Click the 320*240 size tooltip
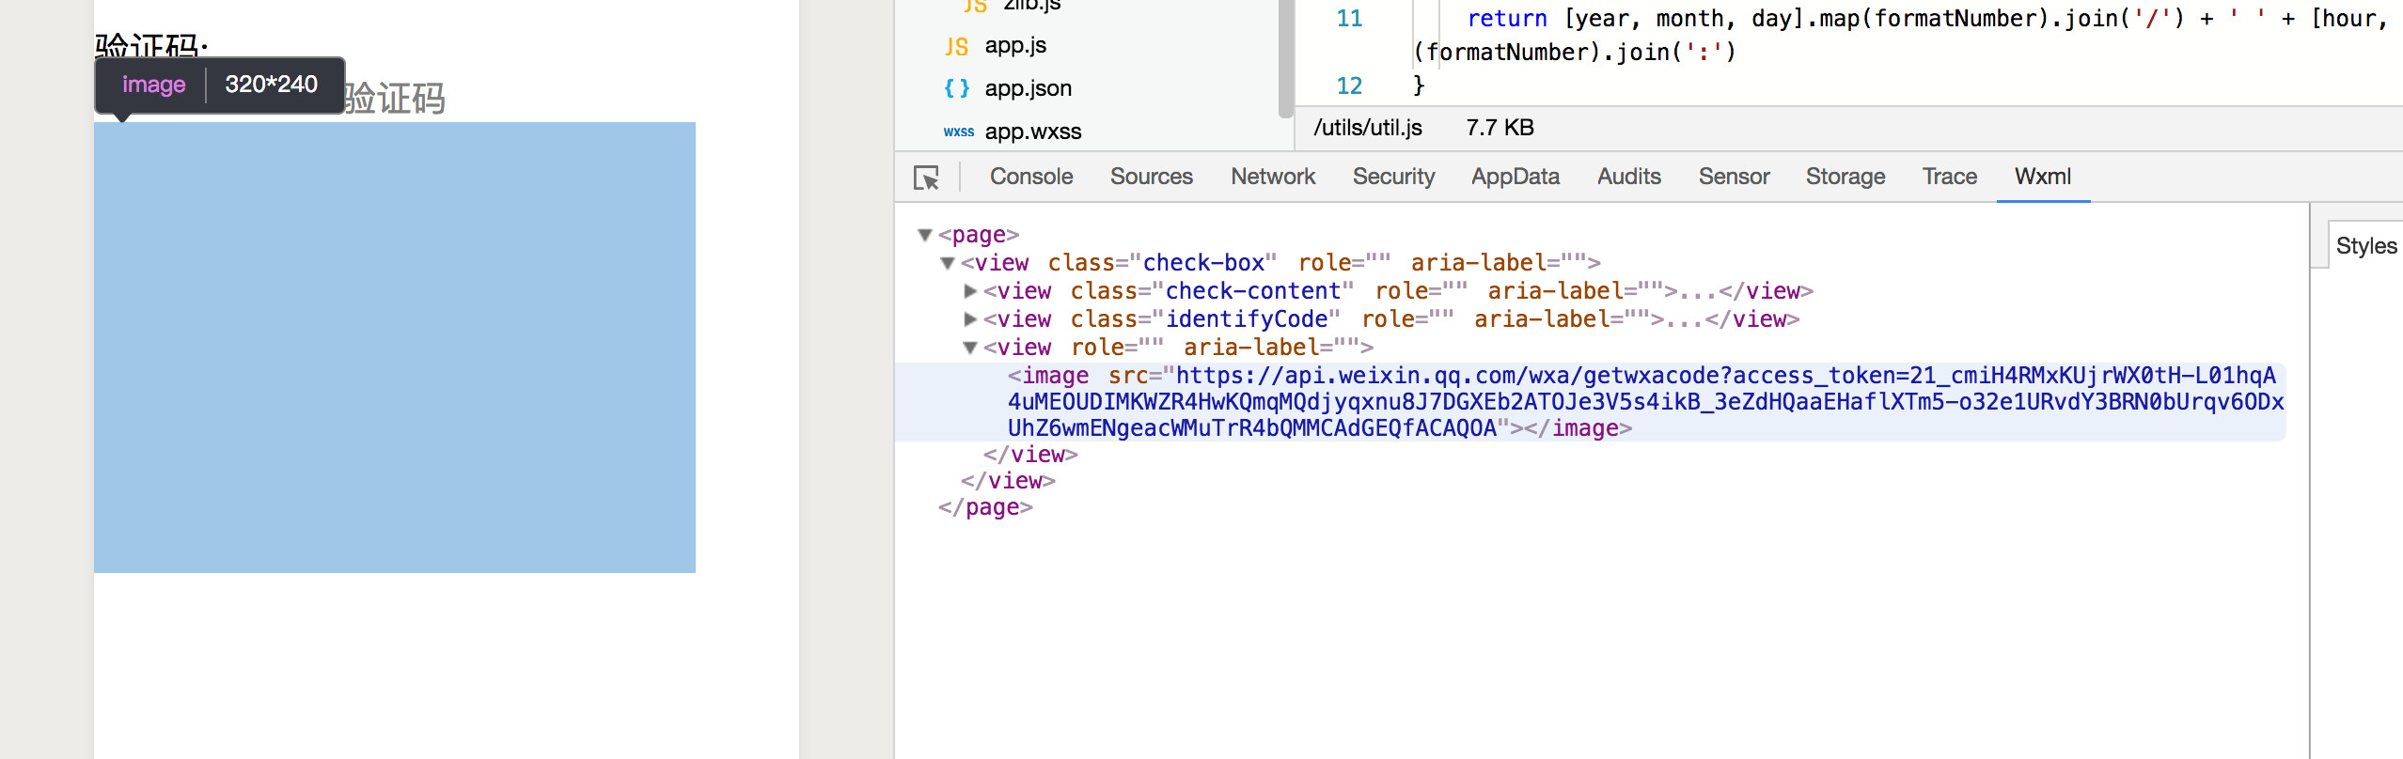 [x=271, y=85]
